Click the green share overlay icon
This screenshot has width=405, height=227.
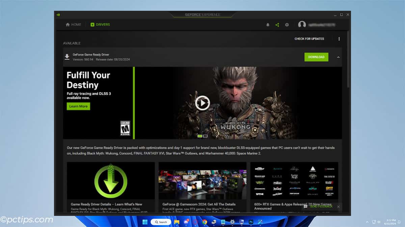coord(277,25)
